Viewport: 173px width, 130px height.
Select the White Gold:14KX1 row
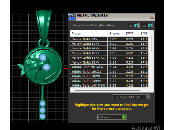tap(110, 81)
